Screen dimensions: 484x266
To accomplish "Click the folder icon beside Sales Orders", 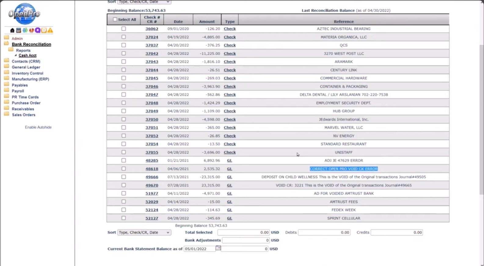I will [6, 114].
